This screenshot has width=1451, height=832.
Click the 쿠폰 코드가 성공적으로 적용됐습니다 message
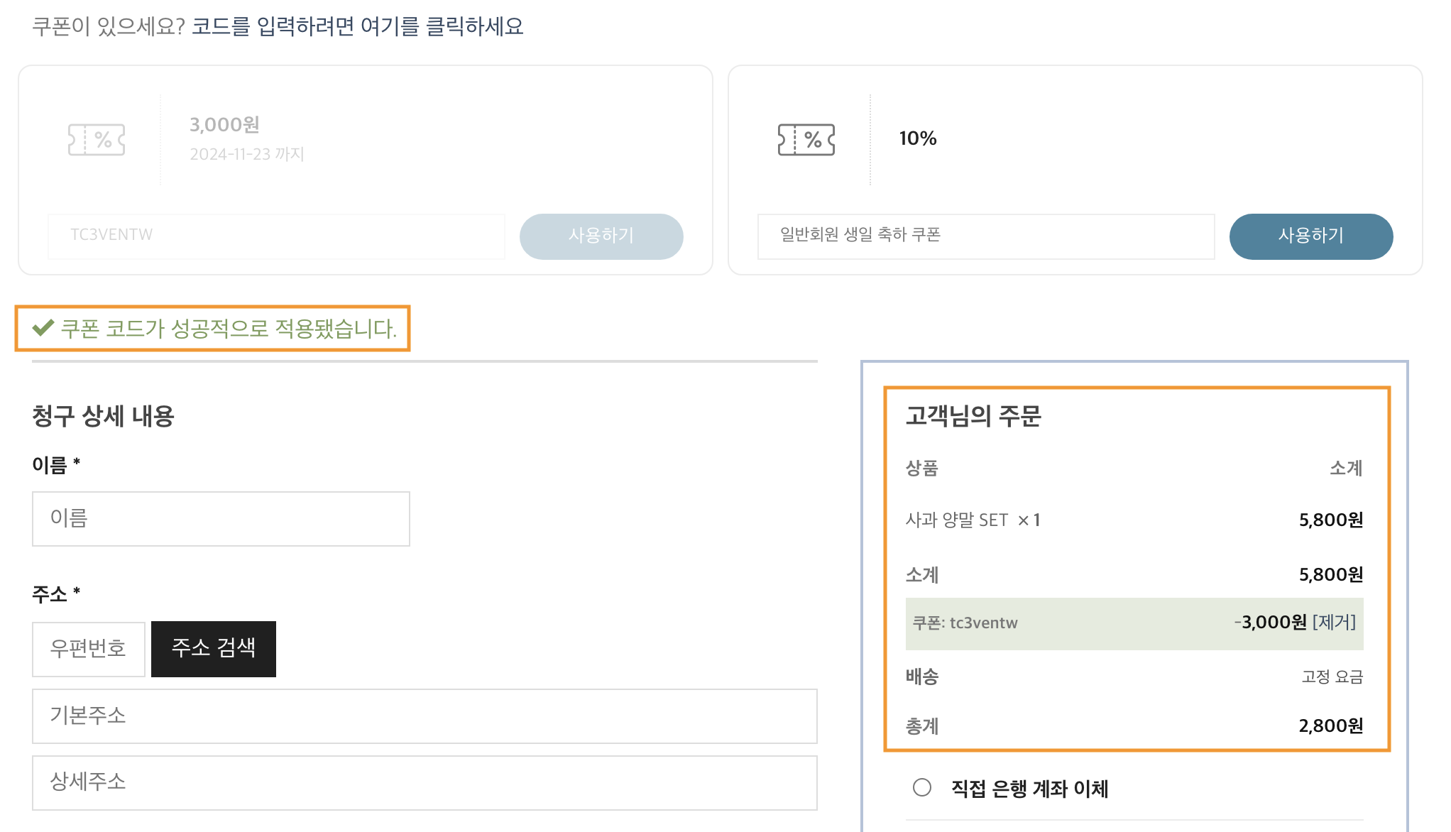(x=229, y=329)
